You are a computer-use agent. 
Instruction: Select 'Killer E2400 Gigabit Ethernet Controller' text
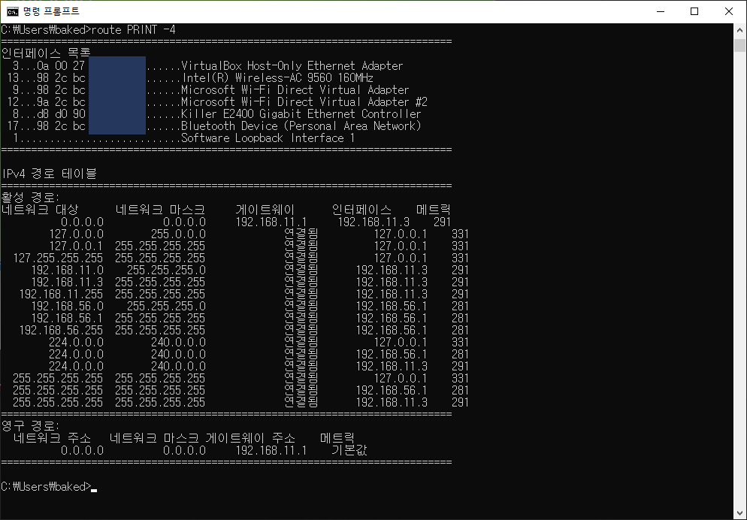click(x=301, y=113)
